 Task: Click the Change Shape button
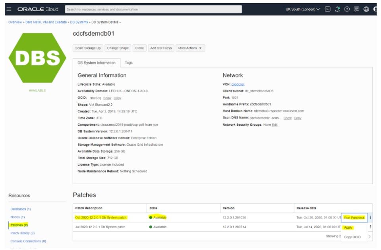(x=118, y=48)
